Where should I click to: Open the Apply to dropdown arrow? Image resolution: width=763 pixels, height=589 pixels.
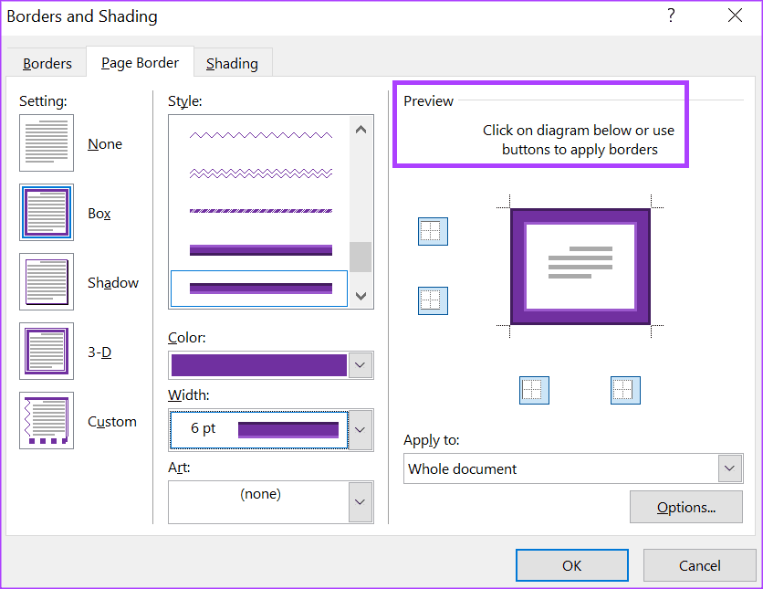coord(729,468)
